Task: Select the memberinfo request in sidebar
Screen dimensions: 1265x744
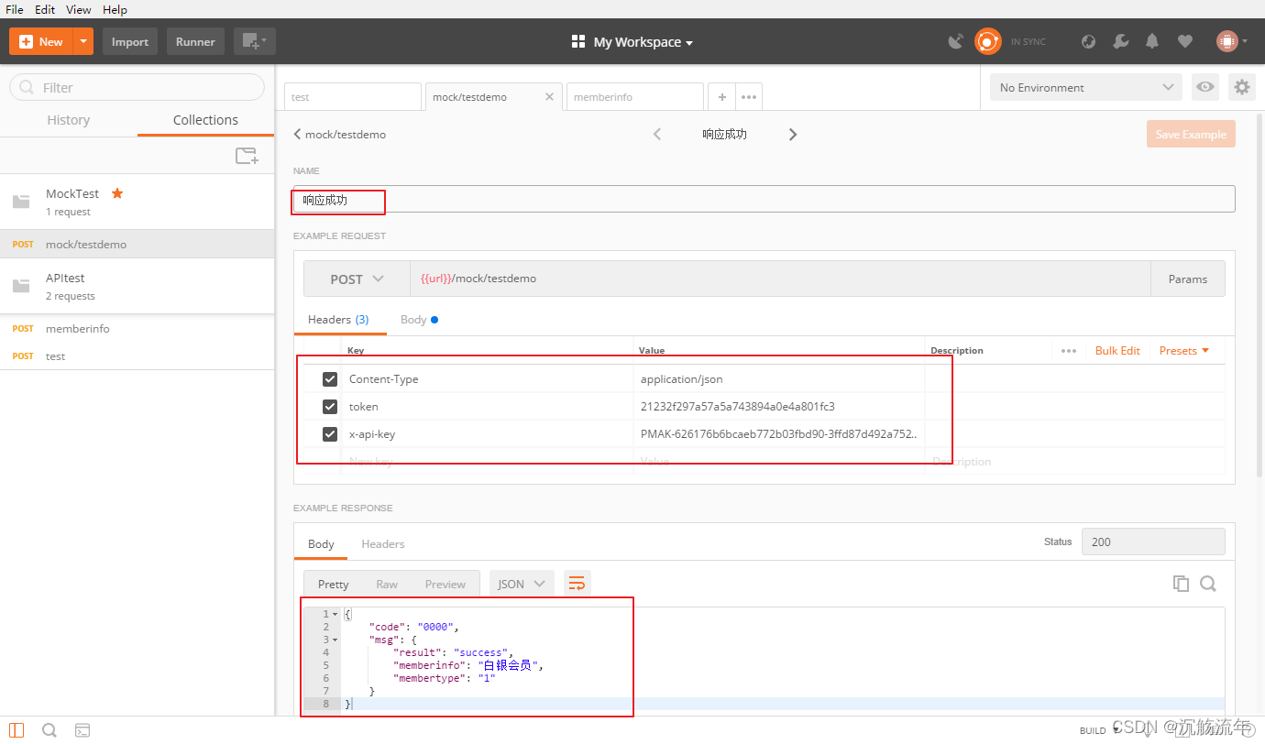Action: click(x=137, y=328)
